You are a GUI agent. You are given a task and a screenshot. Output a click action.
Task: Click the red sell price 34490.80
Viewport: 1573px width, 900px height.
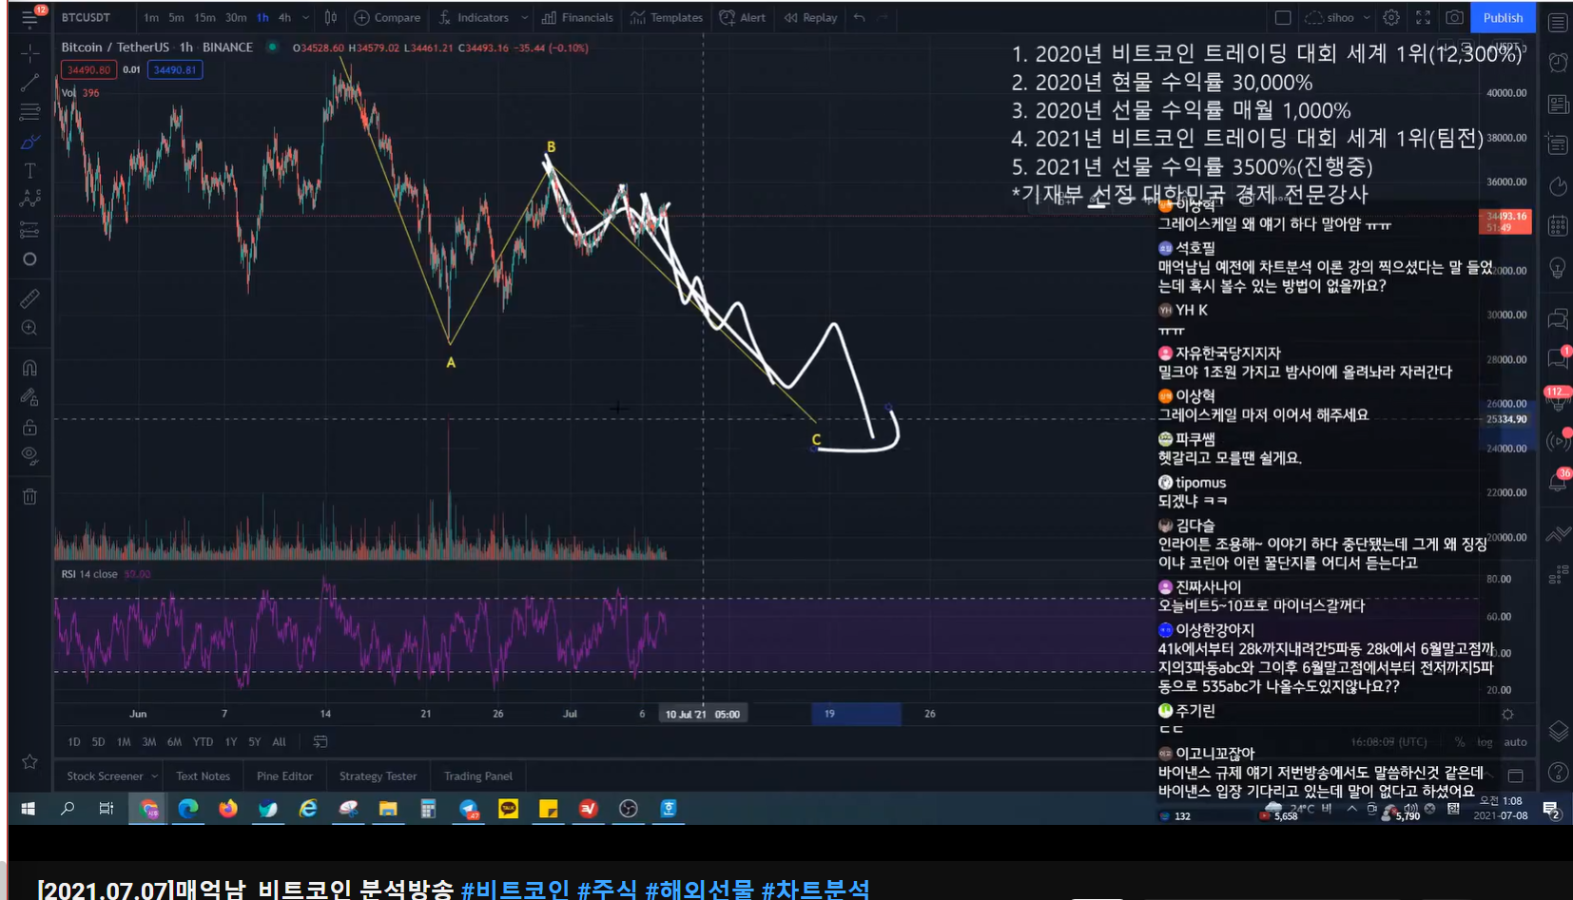coord(88,69)
